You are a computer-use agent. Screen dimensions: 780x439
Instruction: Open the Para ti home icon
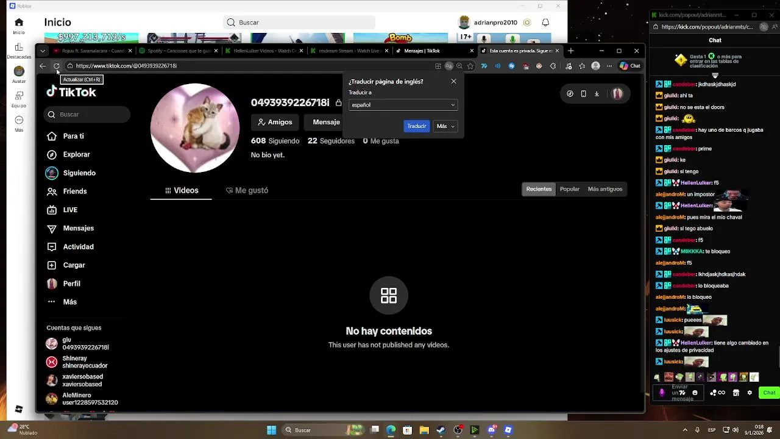click(x=52, y=136)
